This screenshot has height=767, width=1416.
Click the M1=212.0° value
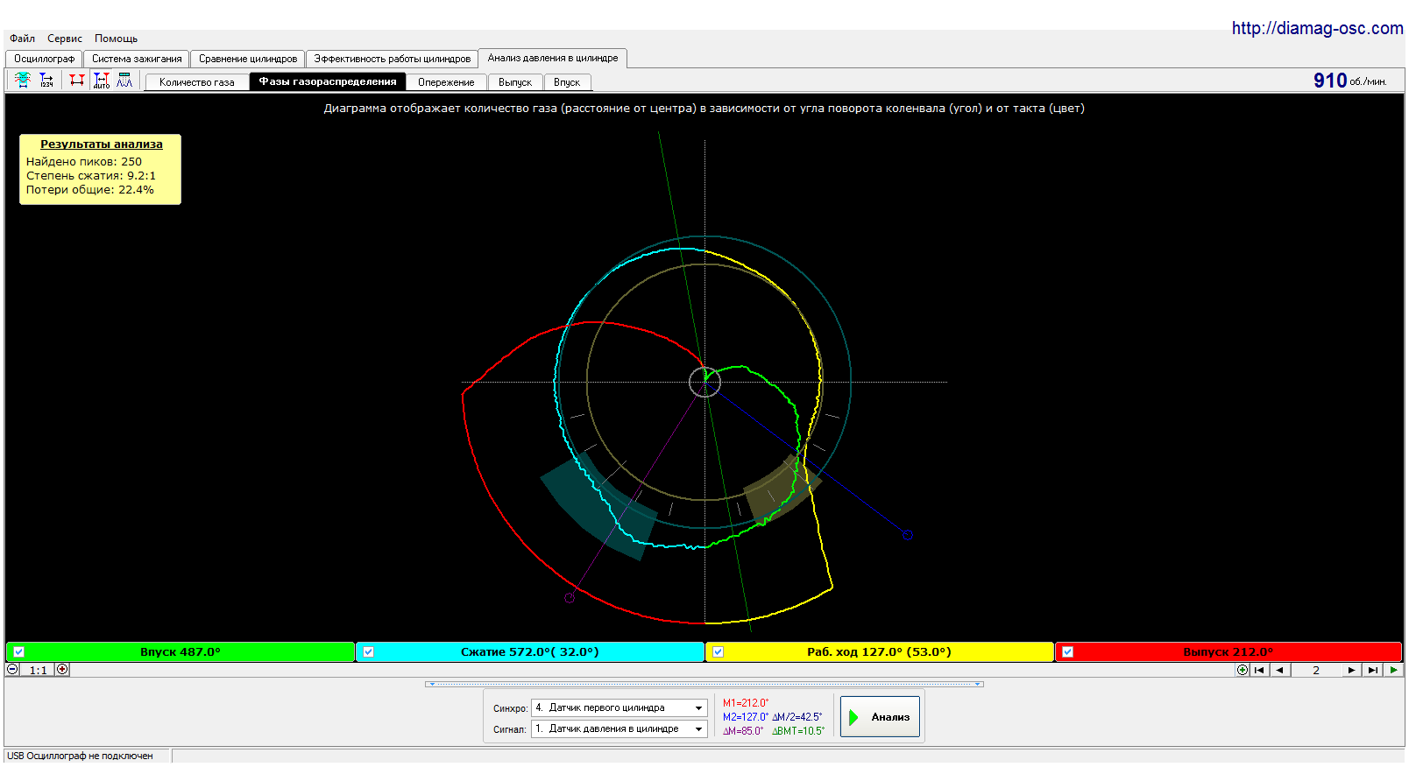[746, 703]
